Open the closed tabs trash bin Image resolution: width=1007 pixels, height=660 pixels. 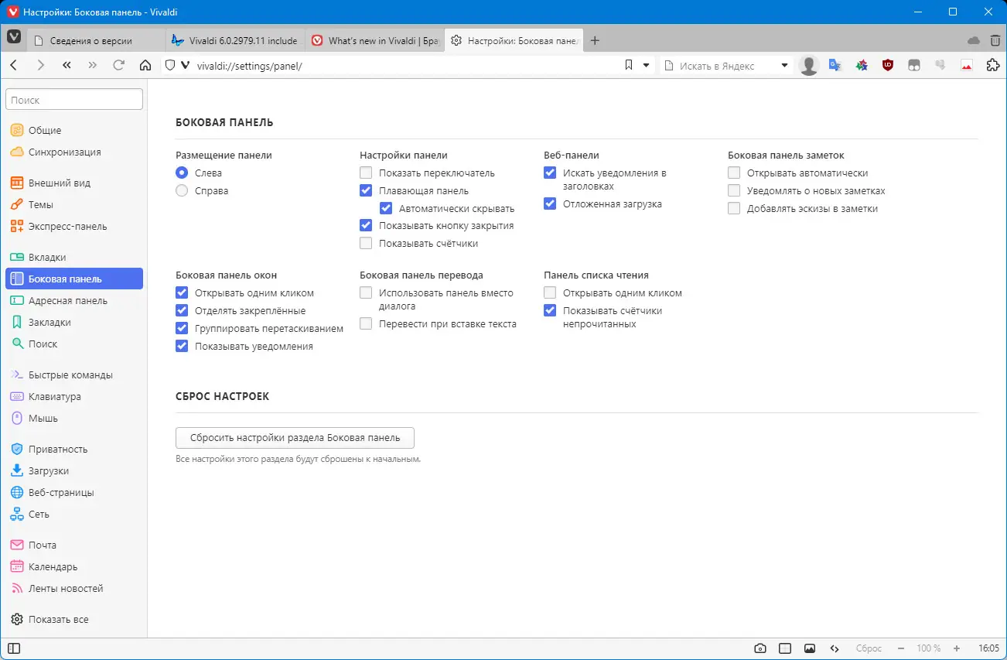click(x=995, y=40)
